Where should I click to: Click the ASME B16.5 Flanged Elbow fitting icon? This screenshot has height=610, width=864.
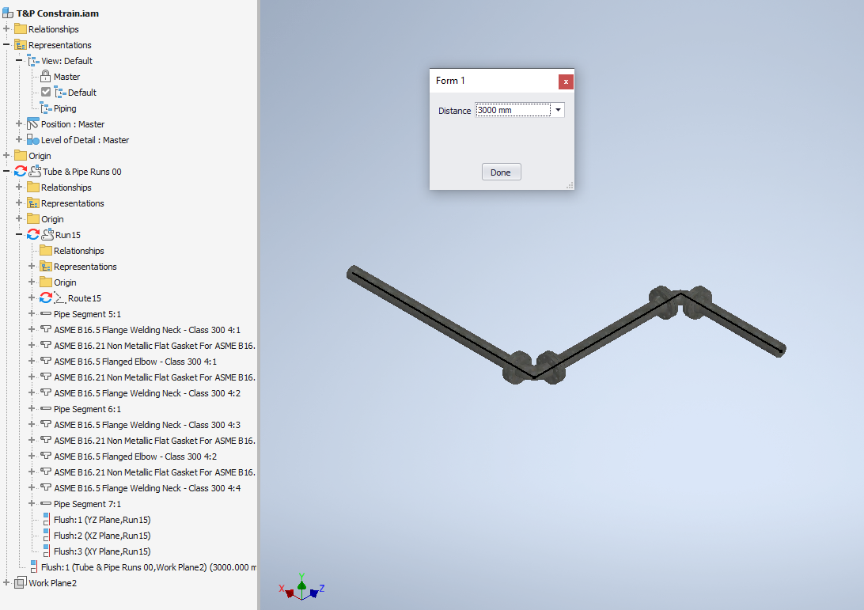tap(47, 362)
